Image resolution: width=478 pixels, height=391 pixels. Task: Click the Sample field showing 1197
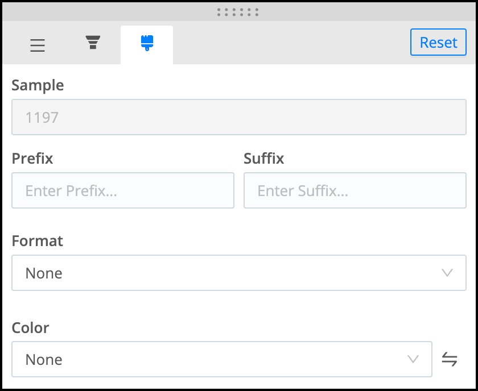[x=239, y=117]
